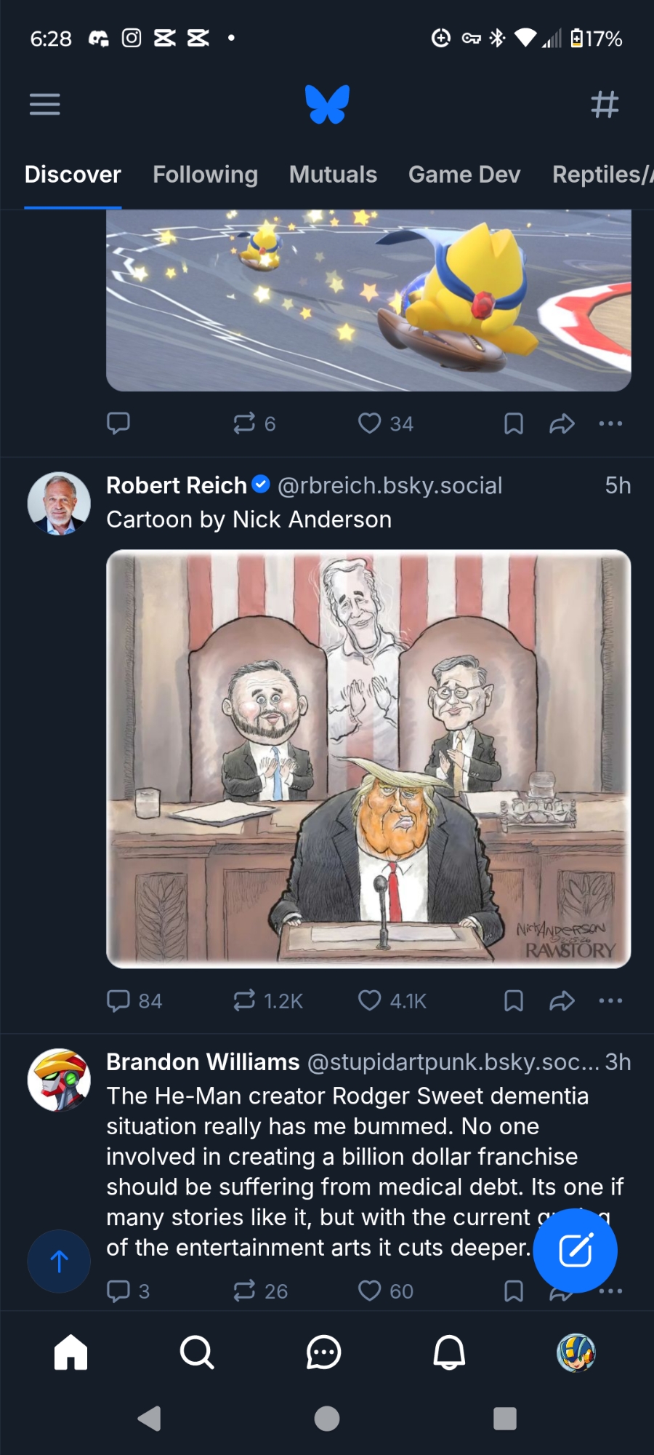Open the hamburger side menu
654x1455 pixels.
coord(44,105)
